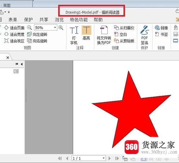Create a 空白 blank PDF
The height and width of the screenshot is (163, 179).
[x=120, y=34]
